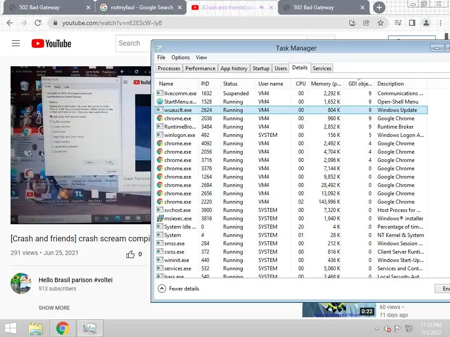Open Chrome three-dot menu
The image size is (450, 337).
(x=440, y=23)
